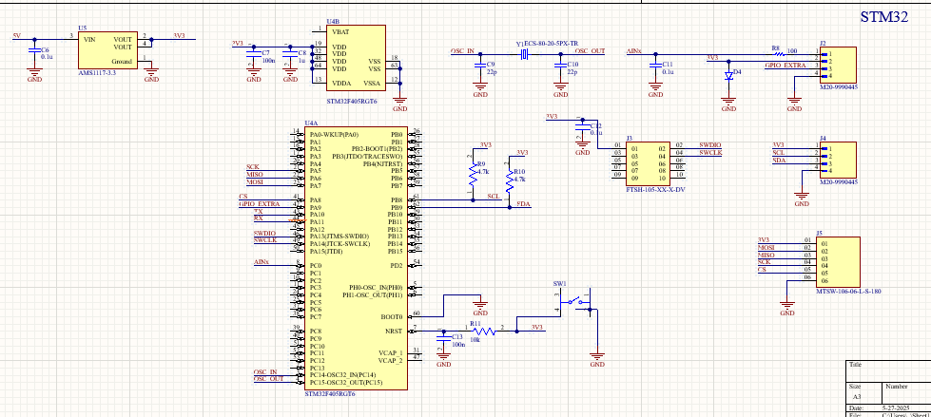Select the GND symbol below VSSA pin
The height and width of the screenshot is (417, 931).
tap(399, 104)
